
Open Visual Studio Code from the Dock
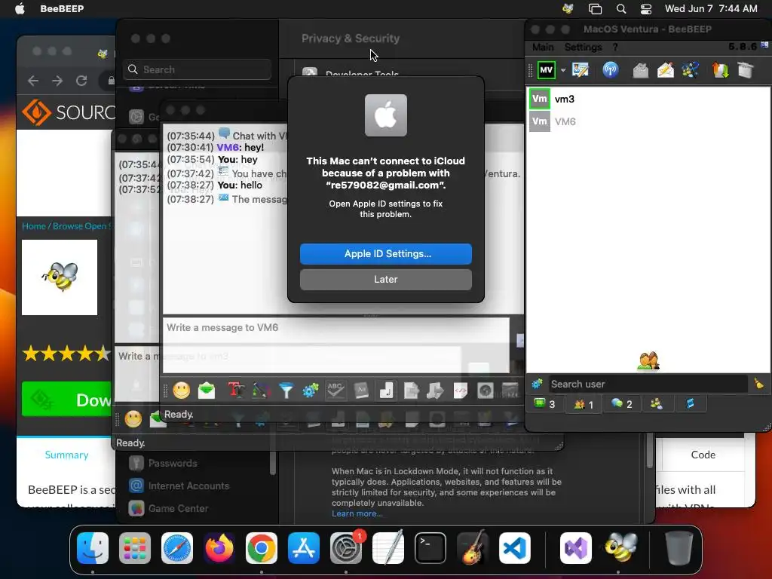(514, 548)
